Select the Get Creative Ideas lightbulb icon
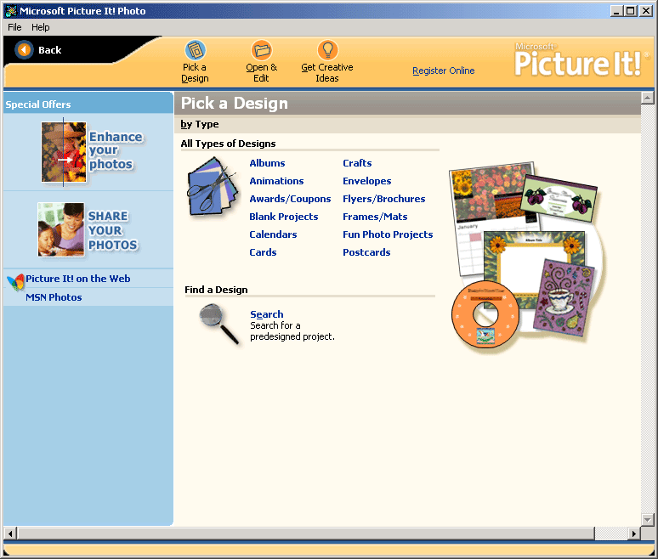The width and height of the screenshot is (658, 559). pos(327,50)
